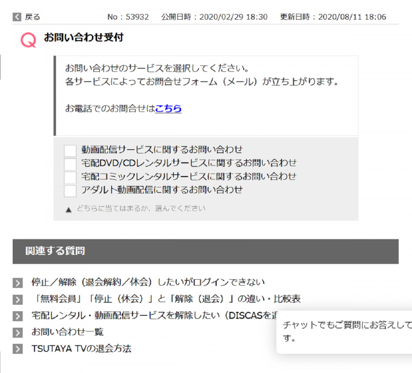Image resolution: width=412 pixels, height=373 pixels.
Task: Open the phone inquiry こちら link
Action: [x=168, y=108]
